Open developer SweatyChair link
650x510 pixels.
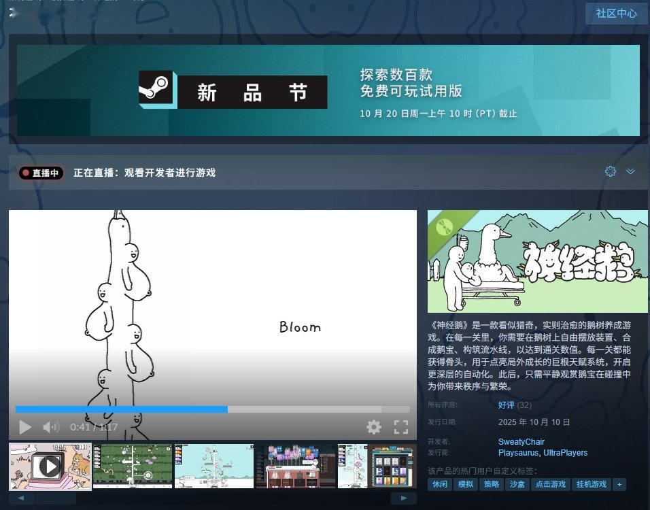tap(521, 441)
